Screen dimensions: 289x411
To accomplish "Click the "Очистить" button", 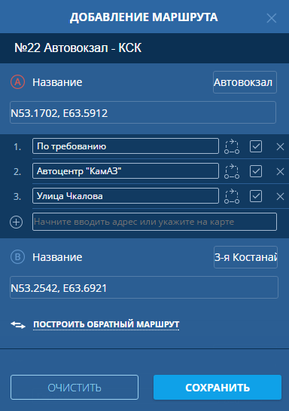I will point(75,387).
